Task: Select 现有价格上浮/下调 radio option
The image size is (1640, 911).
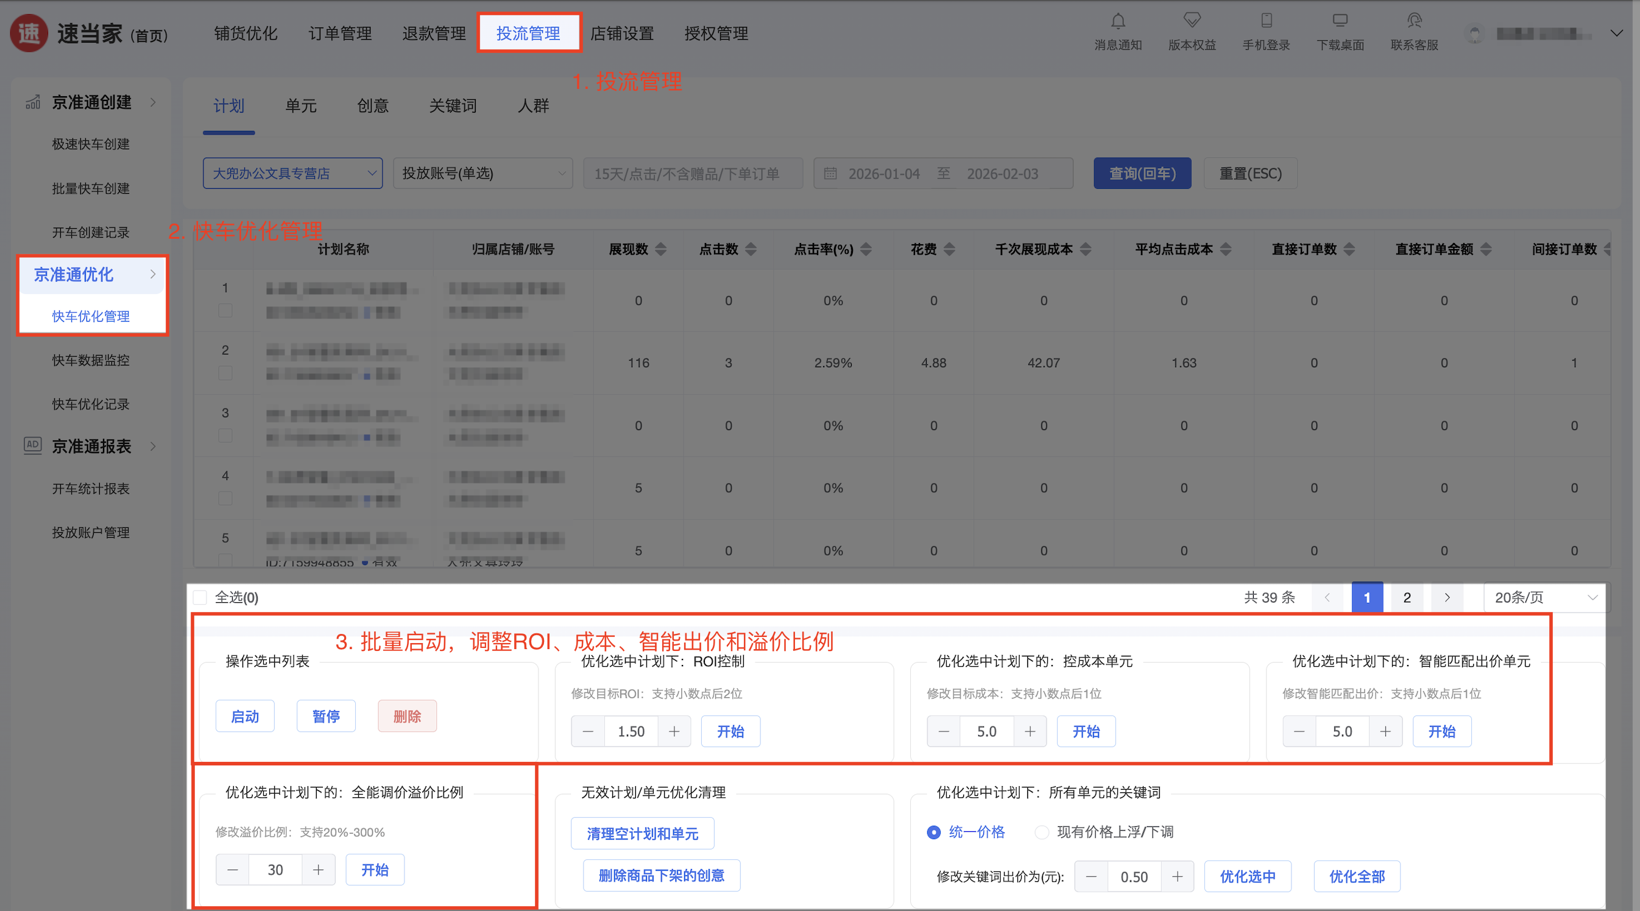Action: [1042, 832]
